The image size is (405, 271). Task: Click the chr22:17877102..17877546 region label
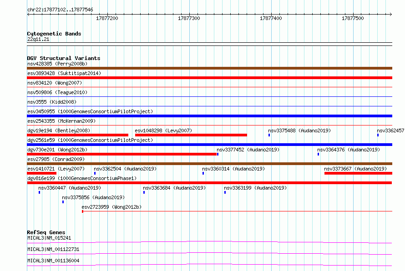[x=60, y=10]
